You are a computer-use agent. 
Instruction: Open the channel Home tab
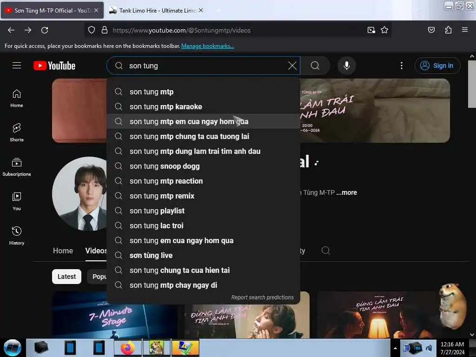pyautogui.click(x=63, y=251)
